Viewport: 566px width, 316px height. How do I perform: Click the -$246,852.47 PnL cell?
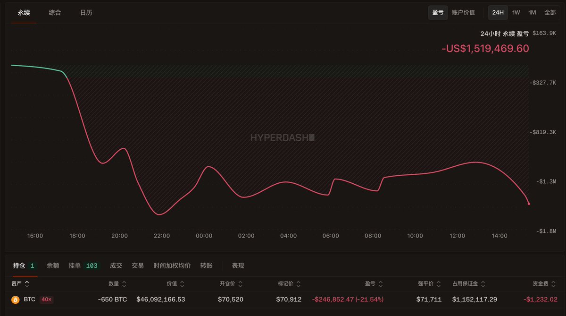348,299
